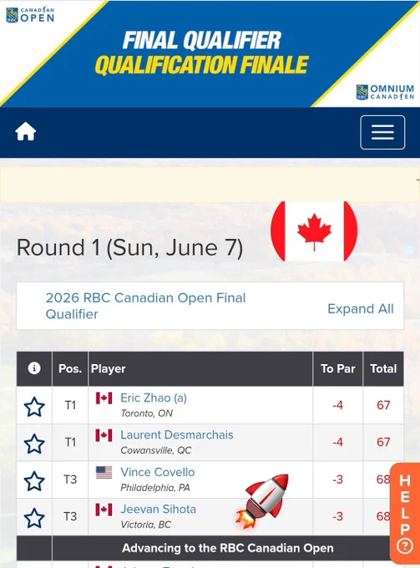Screen dimensions: 420x568
Task: Click the round Canadian flag image
Action: [314, 231]
